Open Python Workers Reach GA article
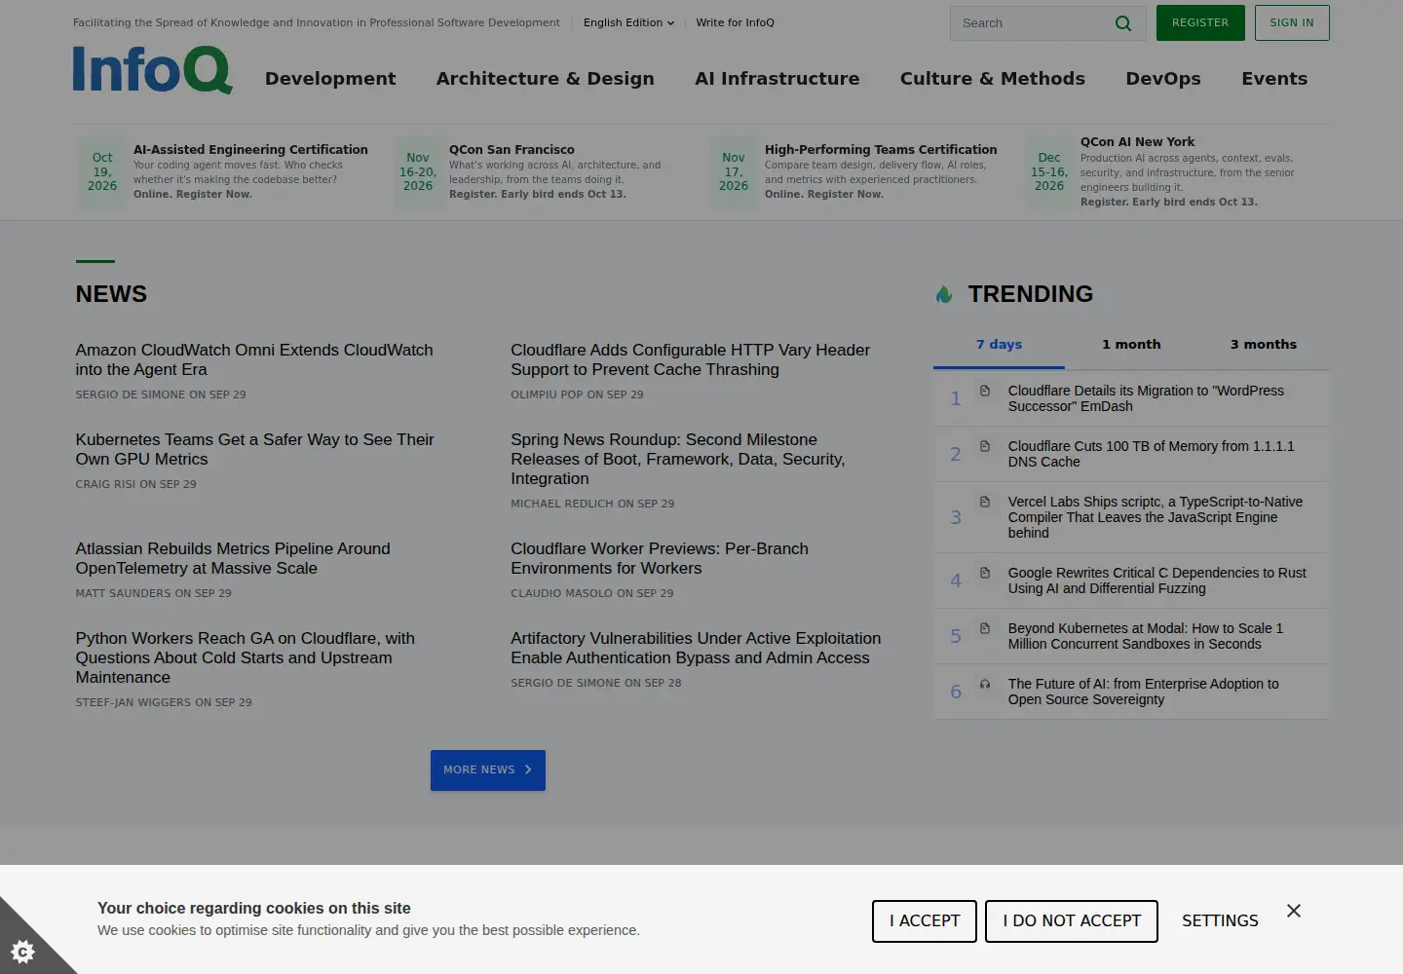 tap(246, 657)
